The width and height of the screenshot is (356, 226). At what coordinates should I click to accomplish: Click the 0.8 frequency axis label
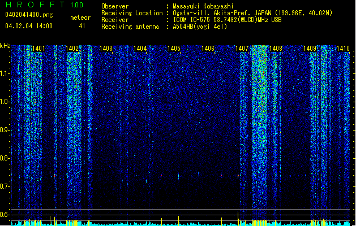[x=5, y=158]
